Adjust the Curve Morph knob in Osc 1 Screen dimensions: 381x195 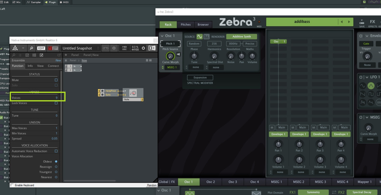coord(170,56)
